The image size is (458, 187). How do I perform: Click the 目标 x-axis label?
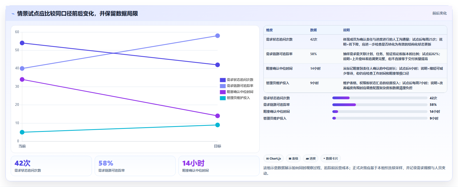(218, 146)
